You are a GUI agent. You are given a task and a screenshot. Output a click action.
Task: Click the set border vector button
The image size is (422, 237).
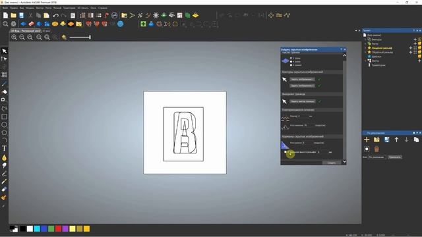pos(302,101)
